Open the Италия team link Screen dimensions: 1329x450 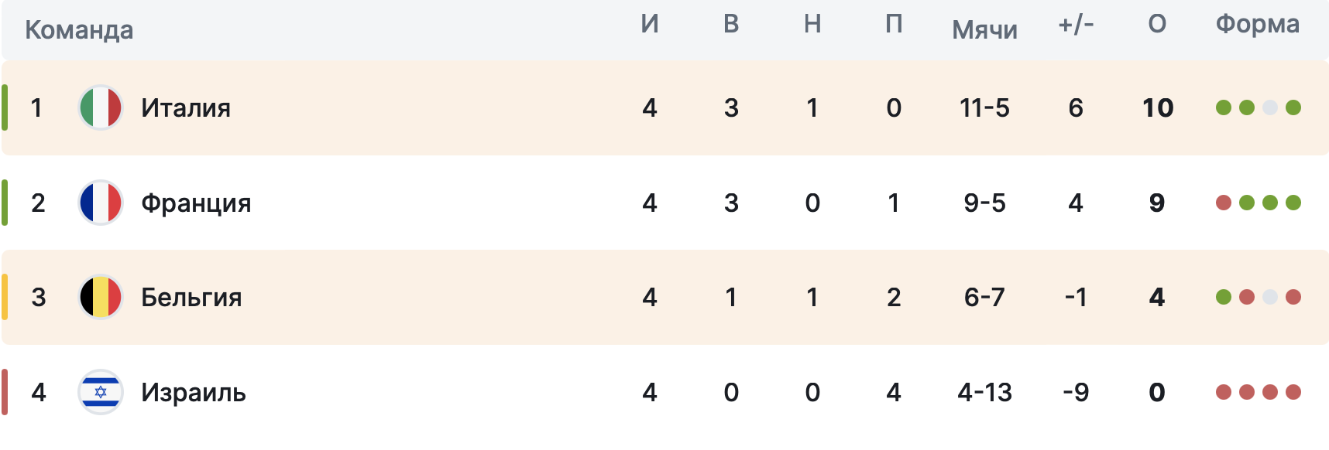(x=186, y=107)
